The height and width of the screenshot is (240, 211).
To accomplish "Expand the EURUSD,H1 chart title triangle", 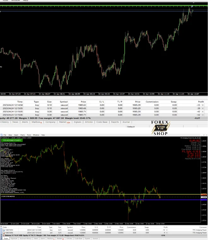I will coord(1,138).
